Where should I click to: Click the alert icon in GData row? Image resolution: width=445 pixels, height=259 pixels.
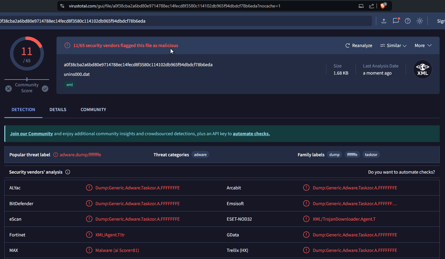click(x=306, y=235)
